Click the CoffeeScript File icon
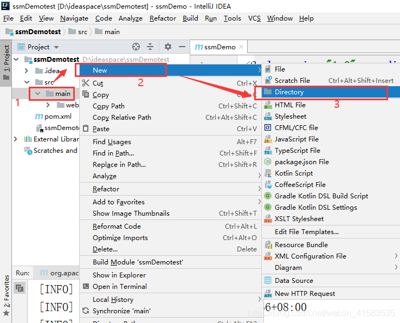The image size is (400, 323). [x=268, y=184]
